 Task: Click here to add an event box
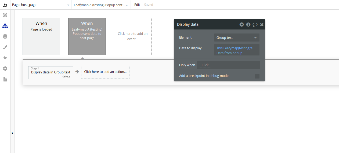click(x=133, y=36)
